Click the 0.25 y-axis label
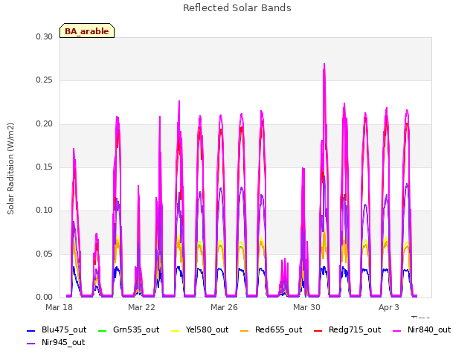Image resolution: width=476 pixels, height=357 pixels. click(x=45, y=80)
